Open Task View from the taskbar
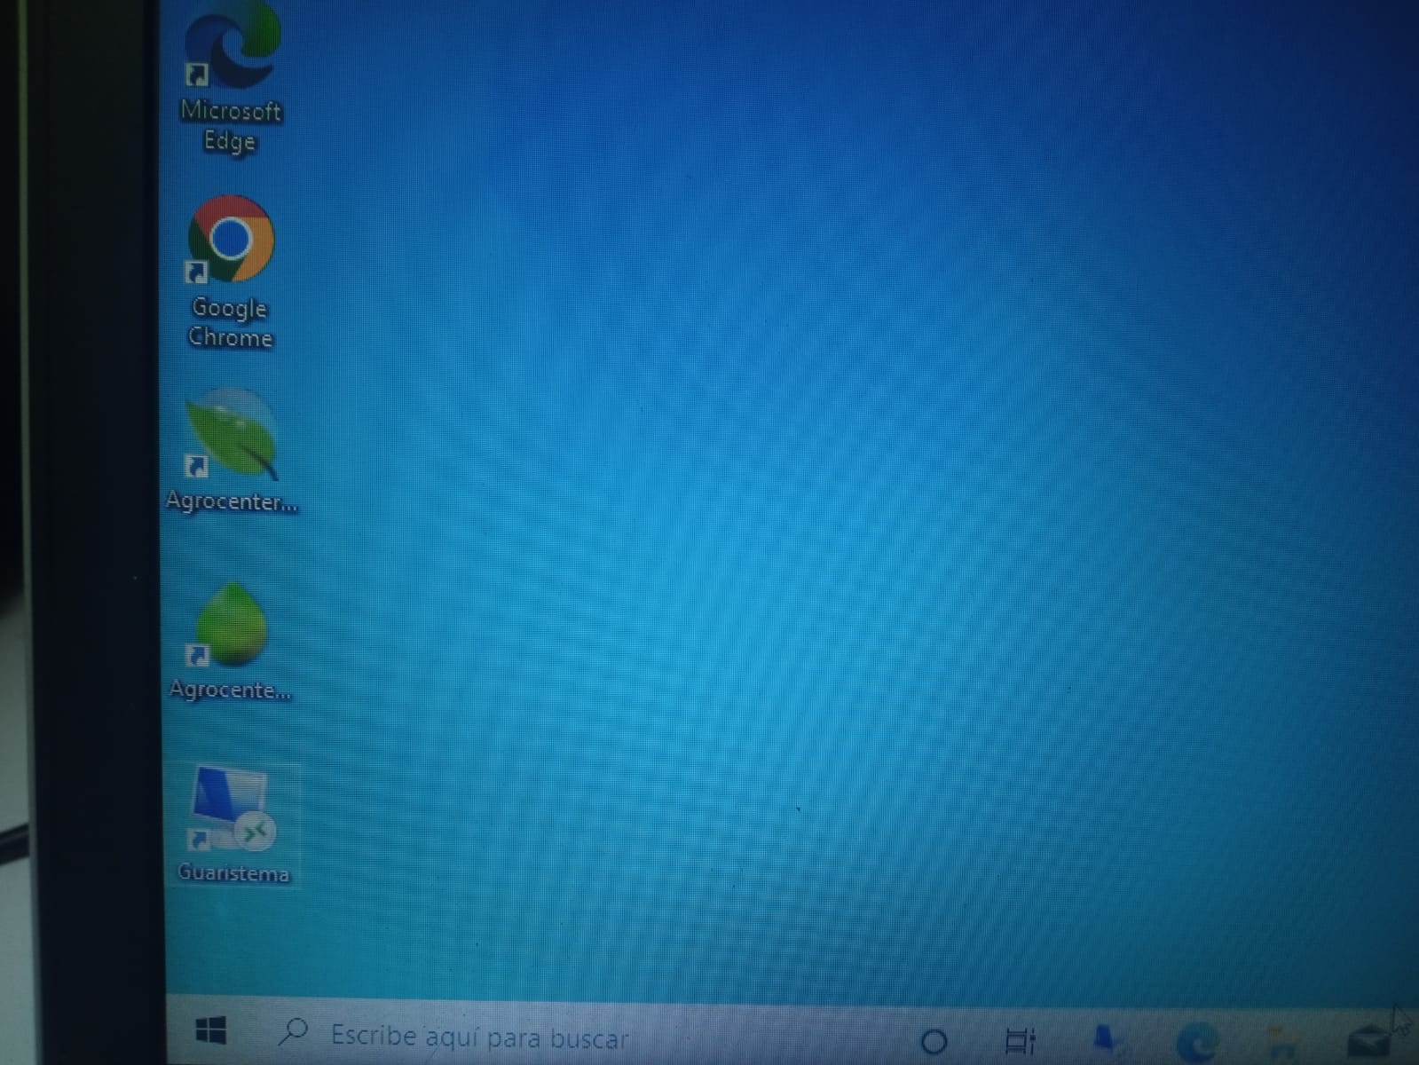This screenshot has width=1419, height=1065. click(1020, 1041)
